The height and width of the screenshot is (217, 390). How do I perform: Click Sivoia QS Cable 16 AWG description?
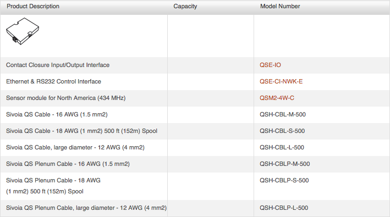pos(57,114)
